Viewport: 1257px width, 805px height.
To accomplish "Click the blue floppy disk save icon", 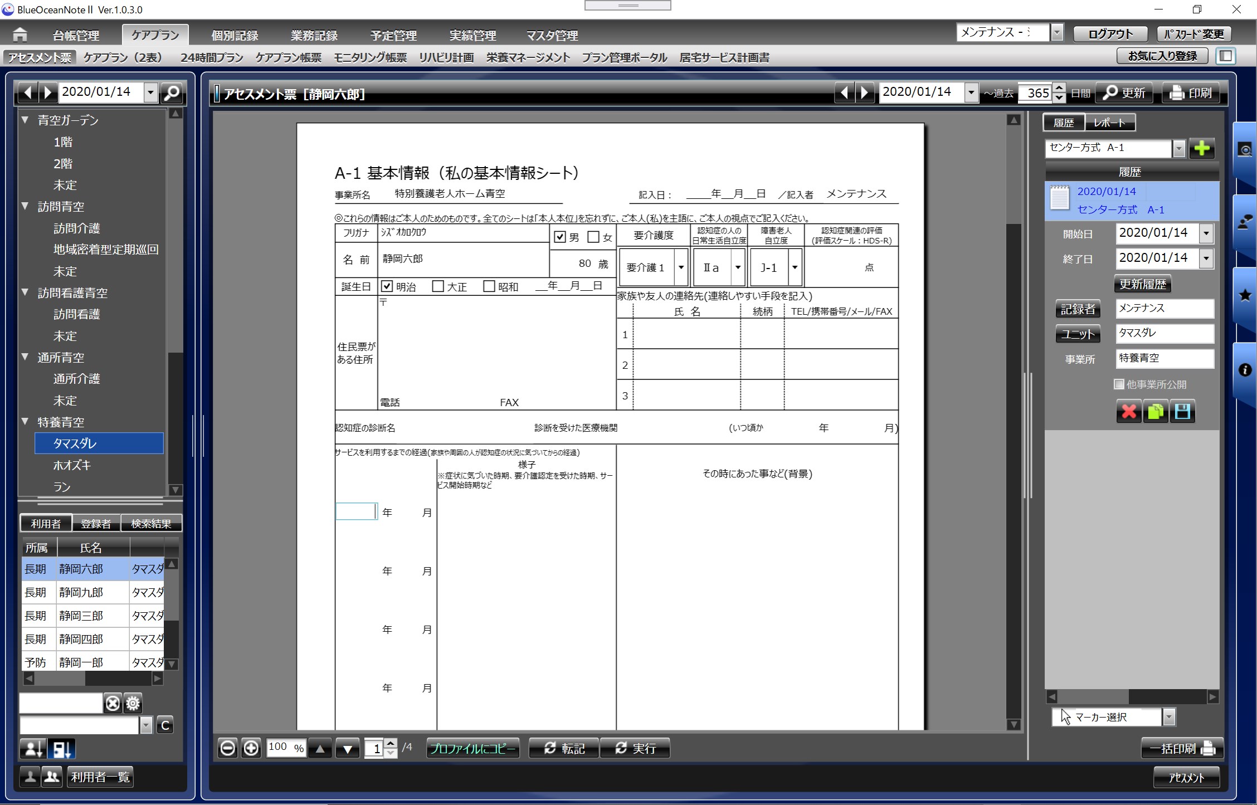I will (x=1182, y=412).
